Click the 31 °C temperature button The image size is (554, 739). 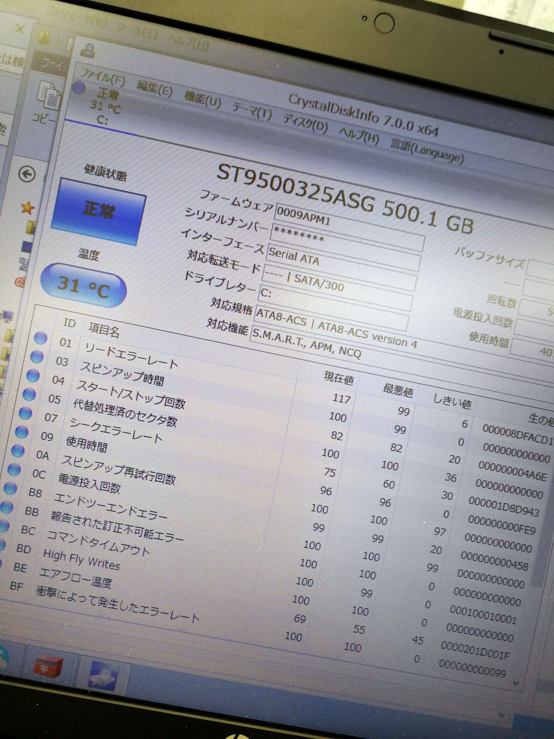83,285
